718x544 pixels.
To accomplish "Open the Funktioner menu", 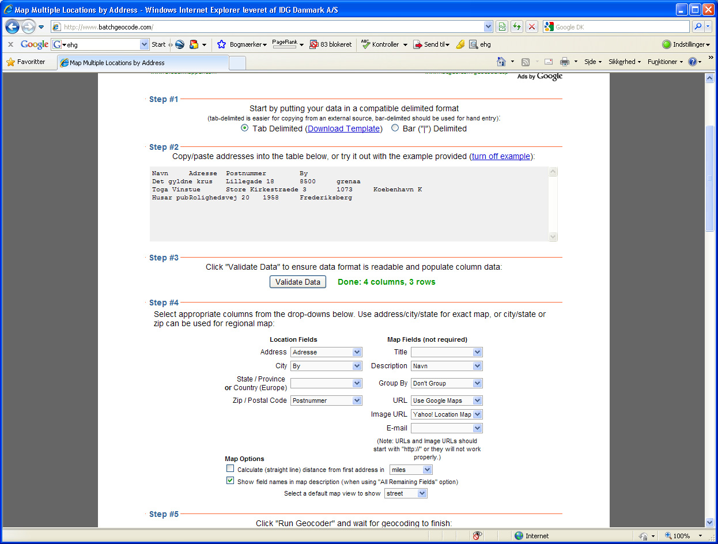I will 666,62.
